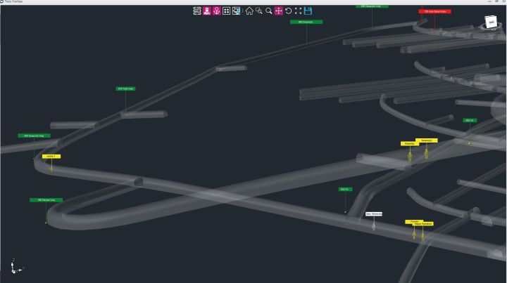The height and width of the screenshot is (283, 507).
Task: Select the 970 Safe Cave green label
Action: tap(125, 88)
